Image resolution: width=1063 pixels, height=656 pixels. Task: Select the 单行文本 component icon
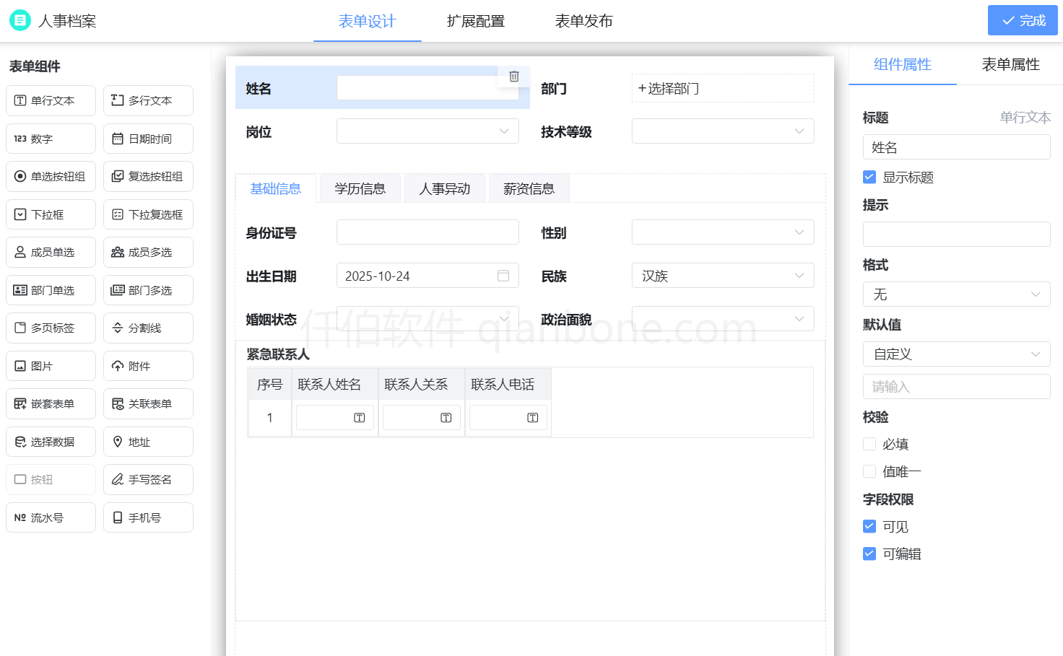click(51, 100)
